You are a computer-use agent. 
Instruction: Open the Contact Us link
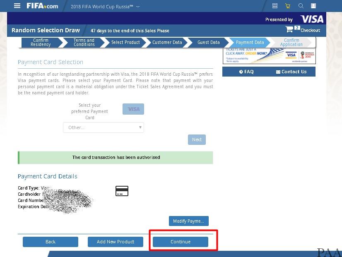291,72
